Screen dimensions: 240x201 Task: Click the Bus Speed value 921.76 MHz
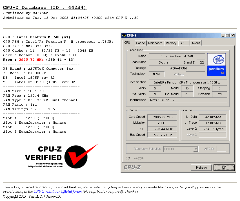pos(162,135)
